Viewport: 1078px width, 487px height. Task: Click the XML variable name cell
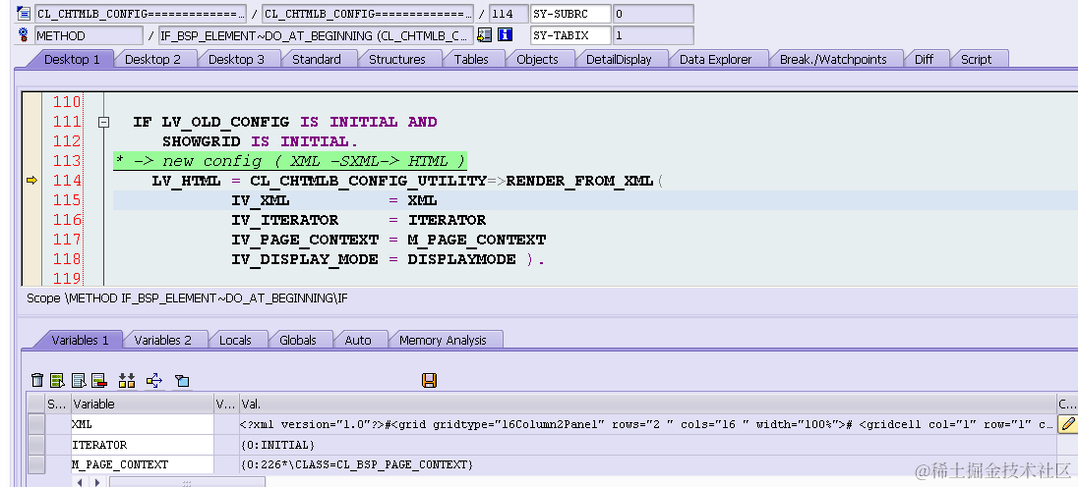143,425
